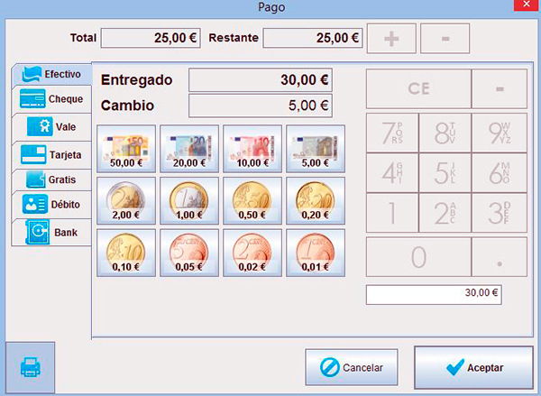Close the Pago window
Screen dimensions: 541x396
coord(527,5)
